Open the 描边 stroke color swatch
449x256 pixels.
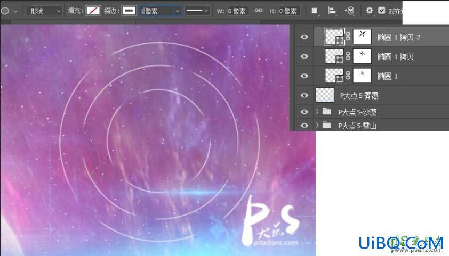(129, 11)
